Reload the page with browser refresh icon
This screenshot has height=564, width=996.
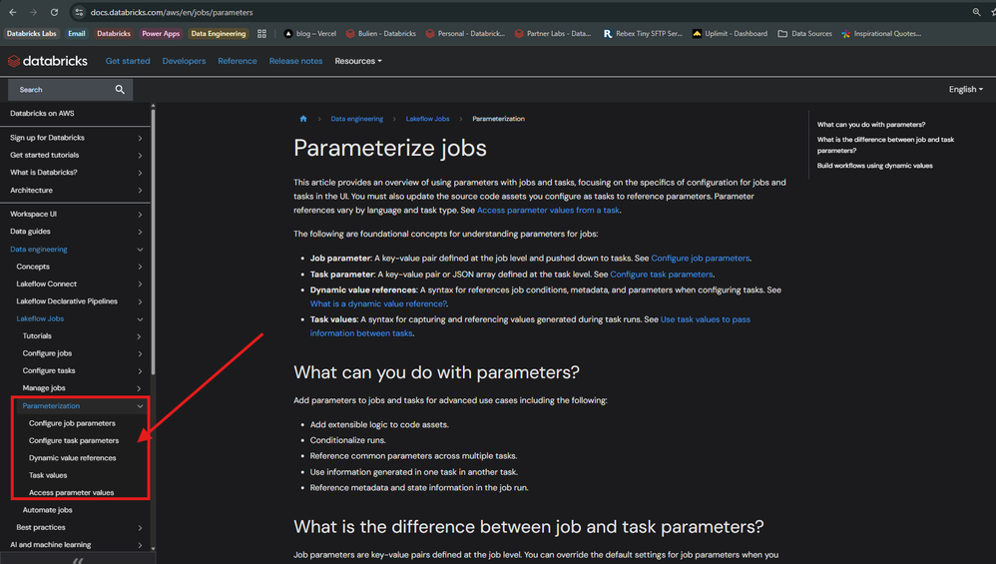tap(53, 12)
